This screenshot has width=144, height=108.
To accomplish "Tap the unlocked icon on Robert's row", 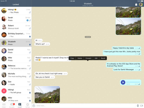I will [30, 28].
